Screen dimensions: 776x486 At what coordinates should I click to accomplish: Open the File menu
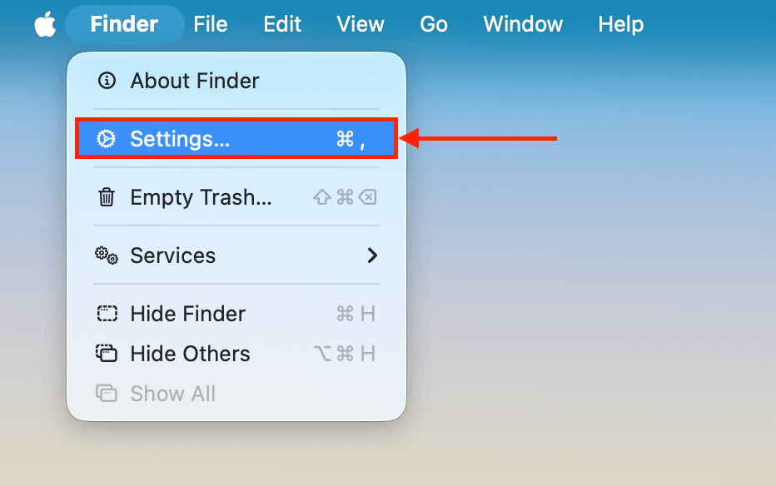(211, 24)
